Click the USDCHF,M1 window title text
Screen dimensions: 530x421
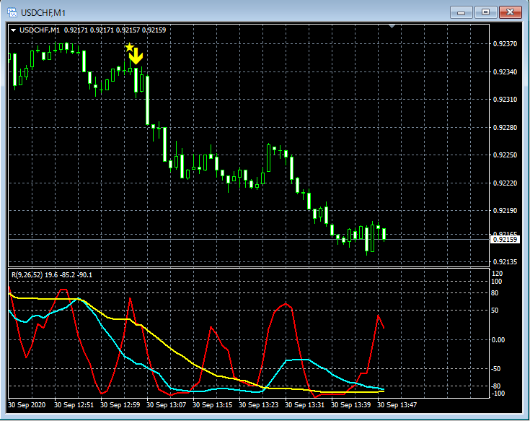(x=43, y=13)
